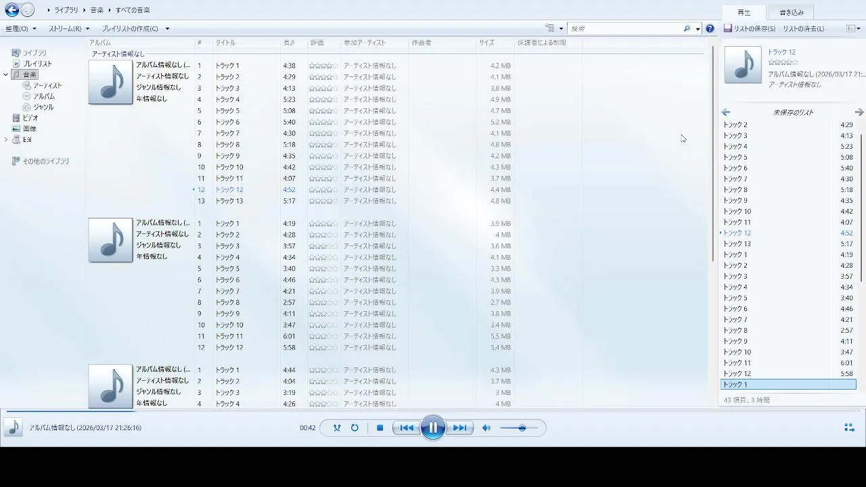Click second album's music note artwork
The image size is (866, 487).
110,240
